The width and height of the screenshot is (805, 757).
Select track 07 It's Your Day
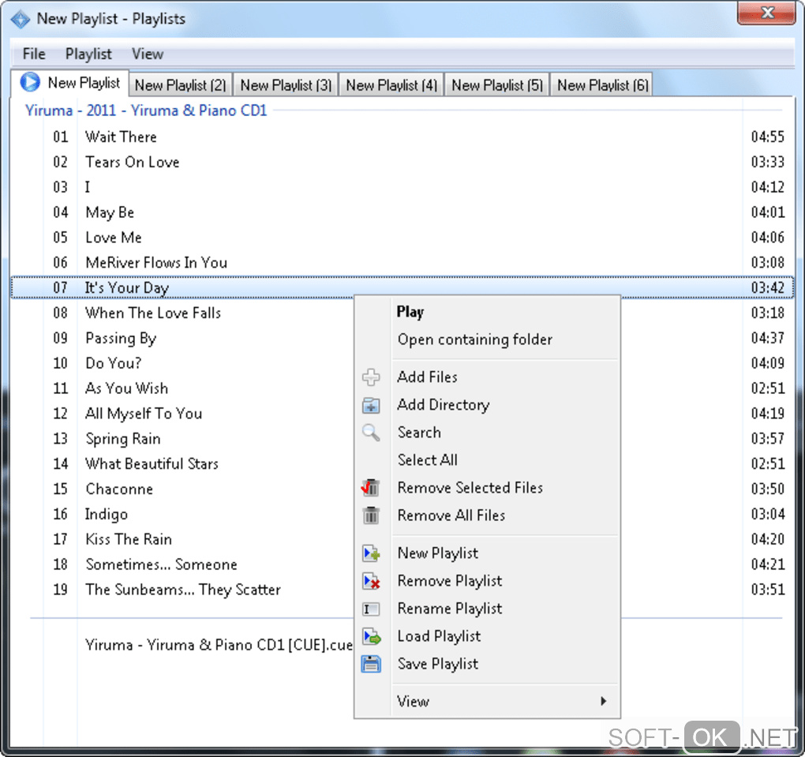click(402, 287)
